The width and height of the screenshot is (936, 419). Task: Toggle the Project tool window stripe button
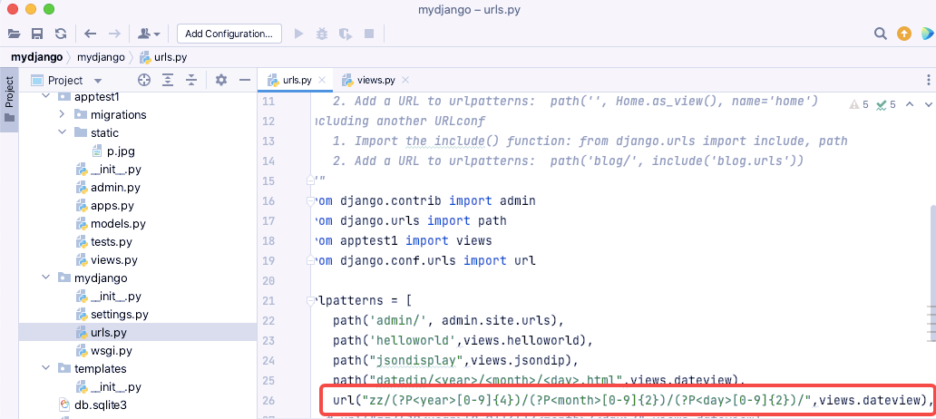[x=9, y=99]
